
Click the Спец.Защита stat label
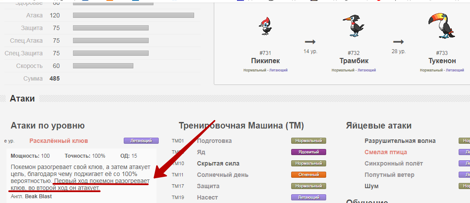pos(24,54)
